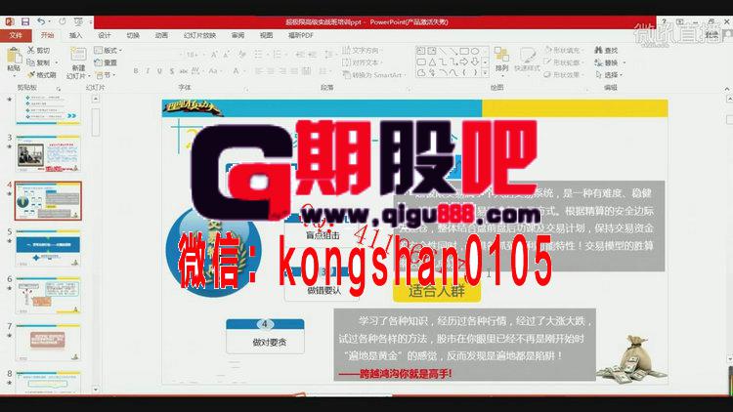The height and width of the screenshot is (412, 733).
Task: Switch to the Transitions (切换) tab
Action: (x=133, y=35)
